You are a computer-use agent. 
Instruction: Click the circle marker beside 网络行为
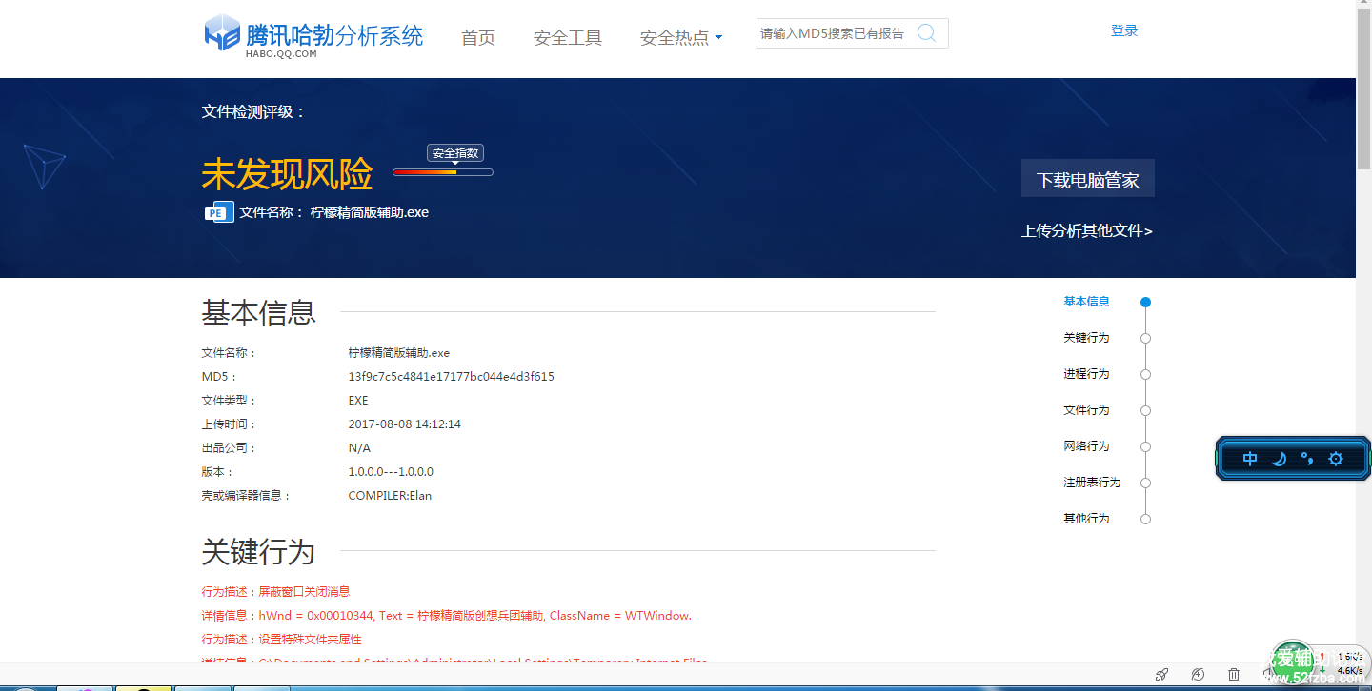(1146, 446)
